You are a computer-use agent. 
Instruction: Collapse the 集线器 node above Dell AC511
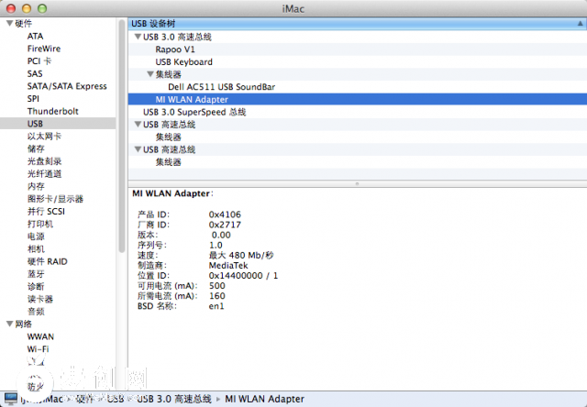[150, 74]
